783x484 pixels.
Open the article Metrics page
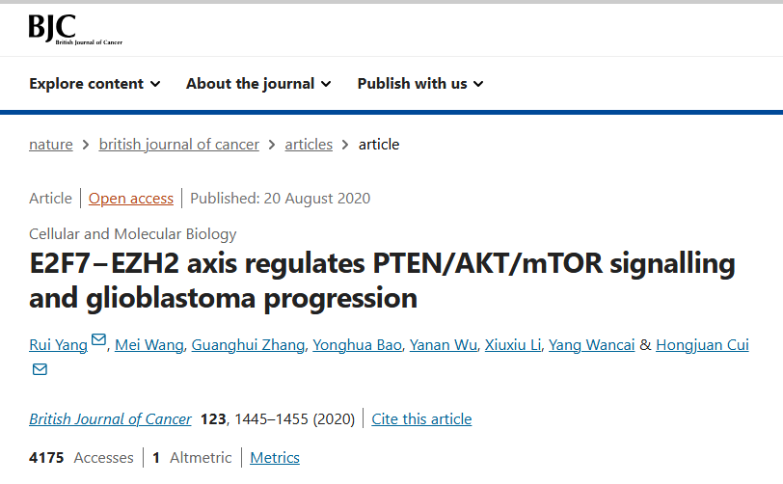pos(275,458)
